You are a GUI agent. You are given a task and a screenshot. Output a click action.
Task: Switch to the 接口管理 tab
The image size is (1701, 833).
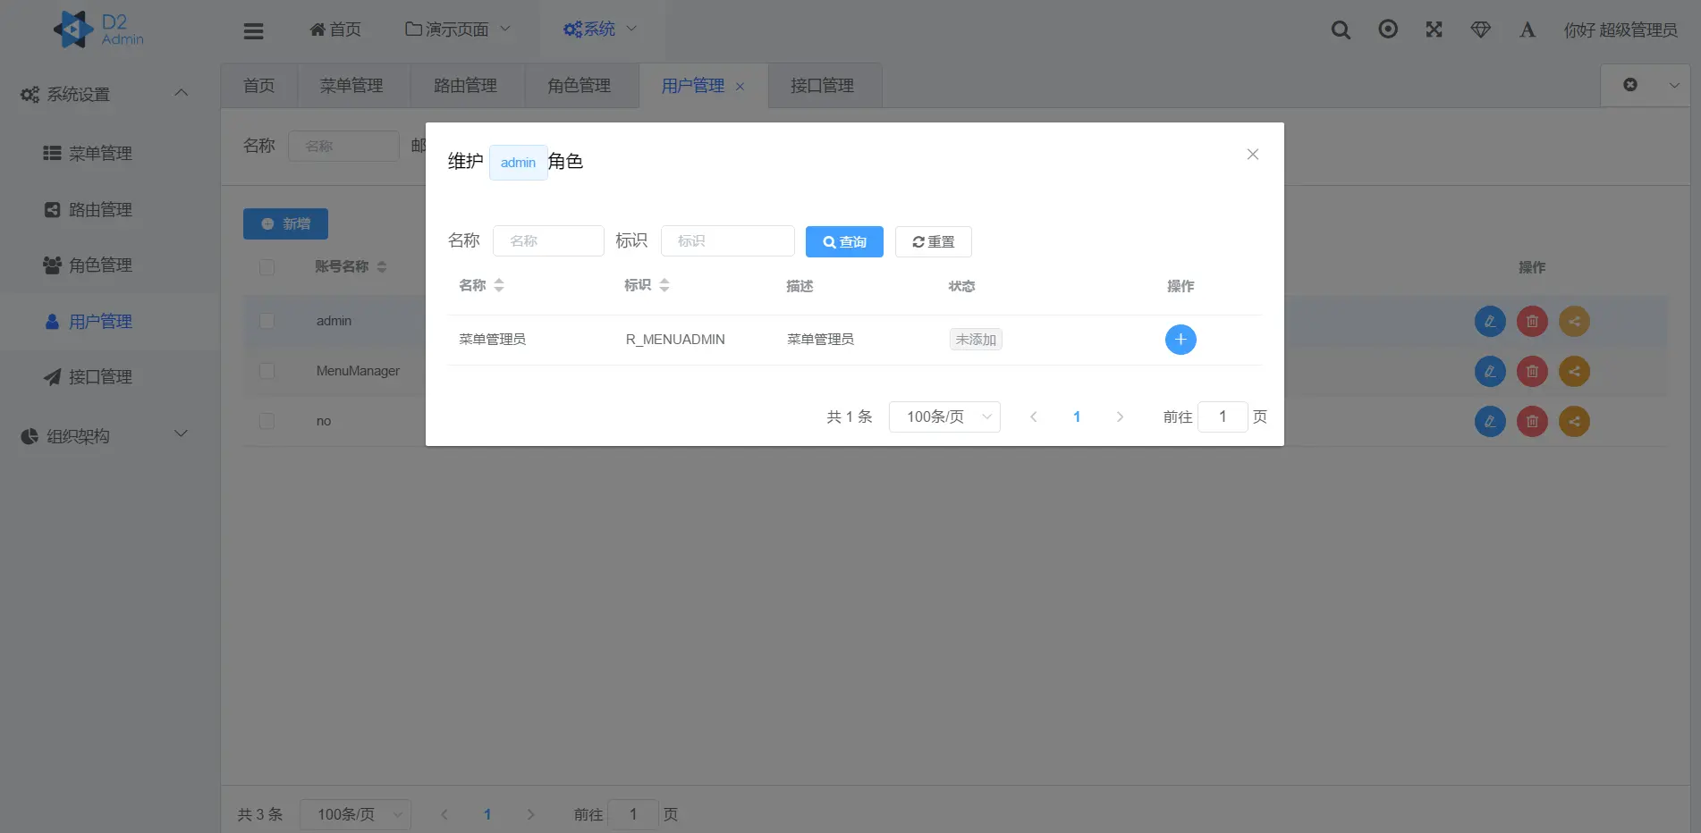click(x=823, y=86)
